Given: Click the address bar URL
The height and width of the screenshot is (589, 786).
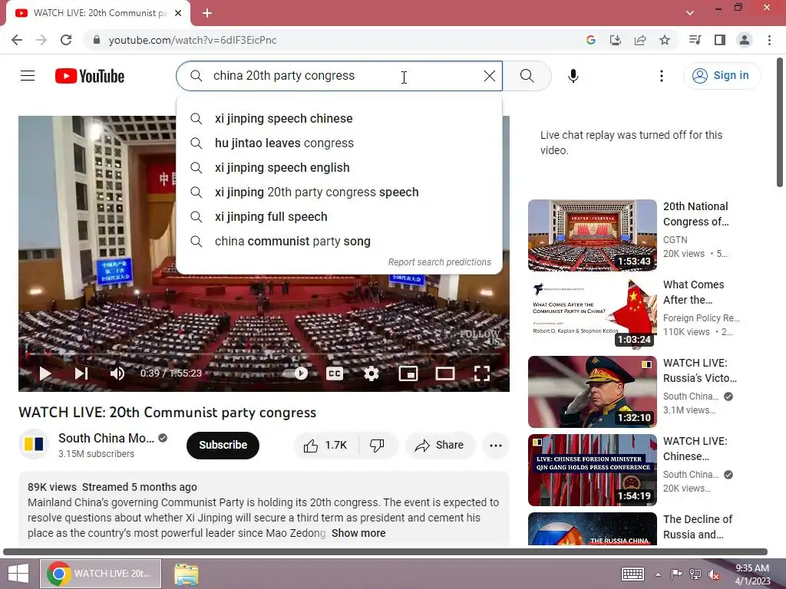Looking at the screenshot, I should click(x=193, y=40).
